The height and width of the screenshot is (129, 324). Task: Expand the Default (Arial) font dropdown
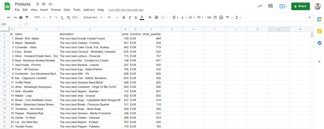[93, 18]
